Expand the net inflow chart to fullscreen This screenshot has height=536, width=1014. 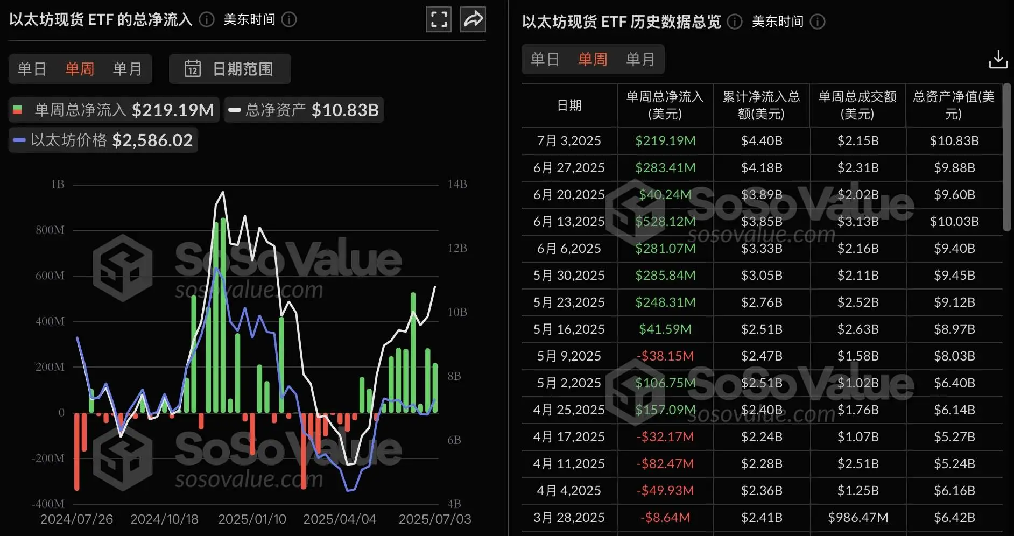(438, 19)
